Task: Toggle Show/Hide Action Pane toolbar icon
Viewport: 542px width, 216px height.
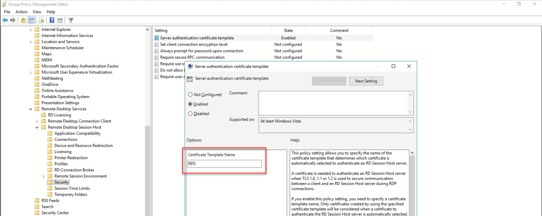Action: pos(60,20)
